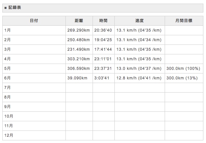Image resolution: width=206 pixels, height=143 pixels.
Task: Click the 1月 time 20:36'40
Action: 103,30
